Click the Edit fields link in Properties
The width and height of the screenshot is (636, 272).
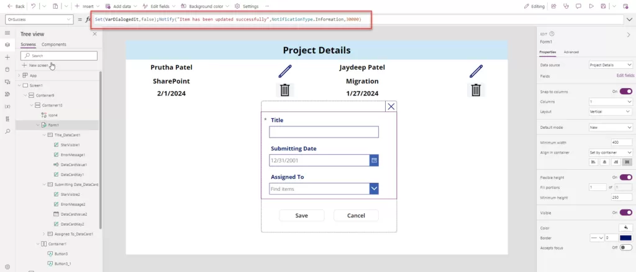[625, 75]
